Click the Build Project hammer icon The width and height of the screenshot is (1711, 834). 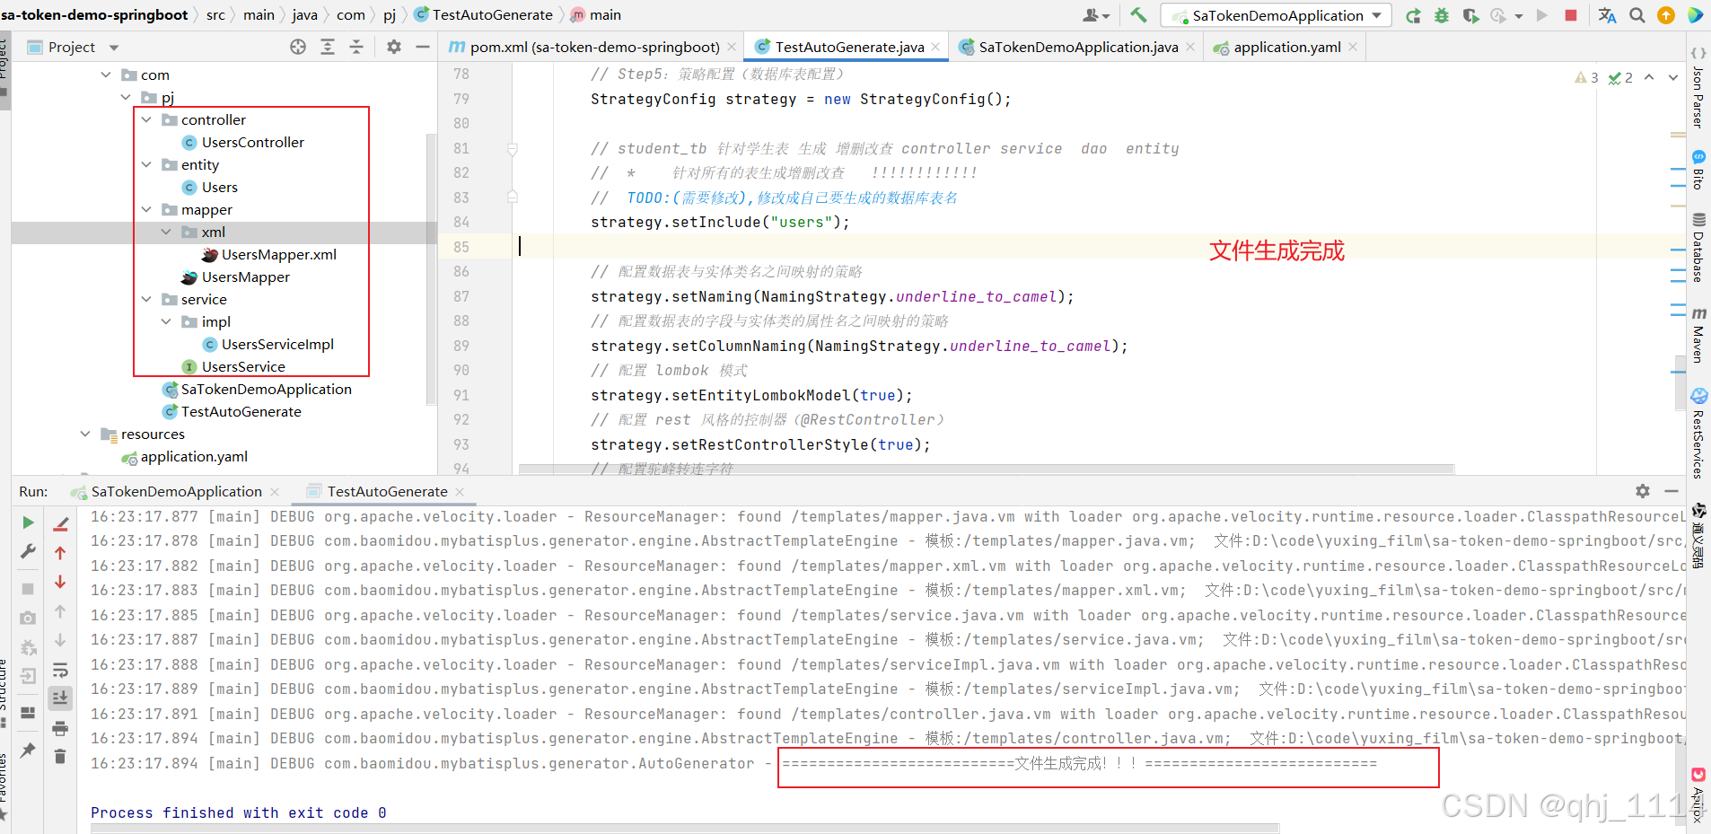[1138, 15]
